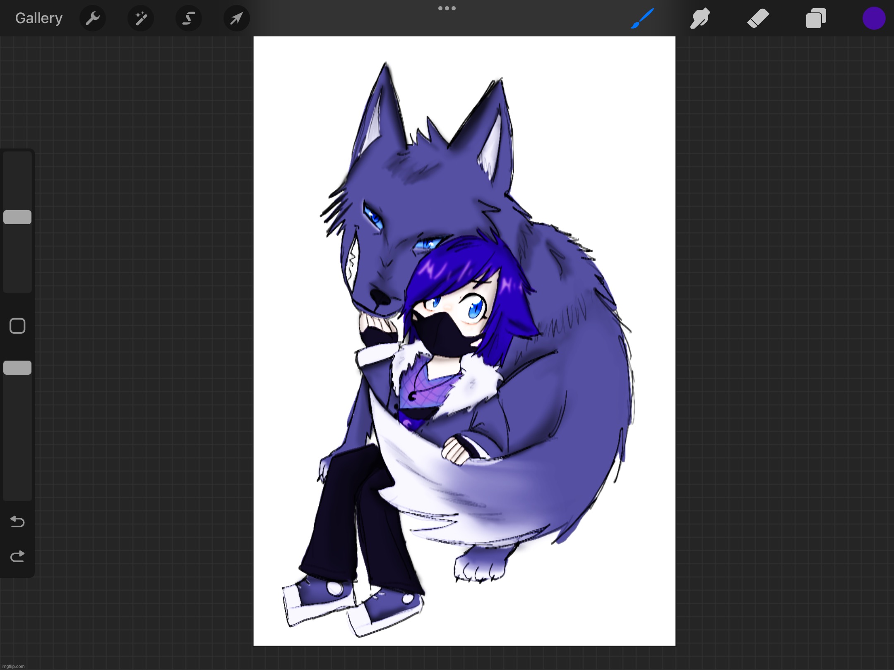Image resolution: width=894 pixels, height=670 pixels.
Task: Open the Layers panel
Action: pyautogui.click(x=816, y=18)
